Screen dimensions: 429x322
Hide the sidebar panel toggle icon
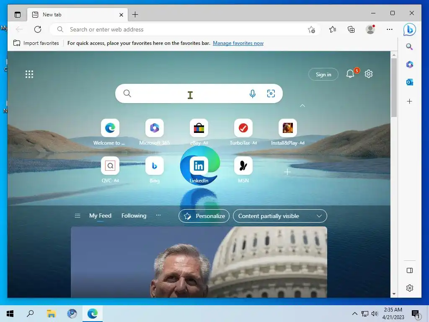coord(410,270)
